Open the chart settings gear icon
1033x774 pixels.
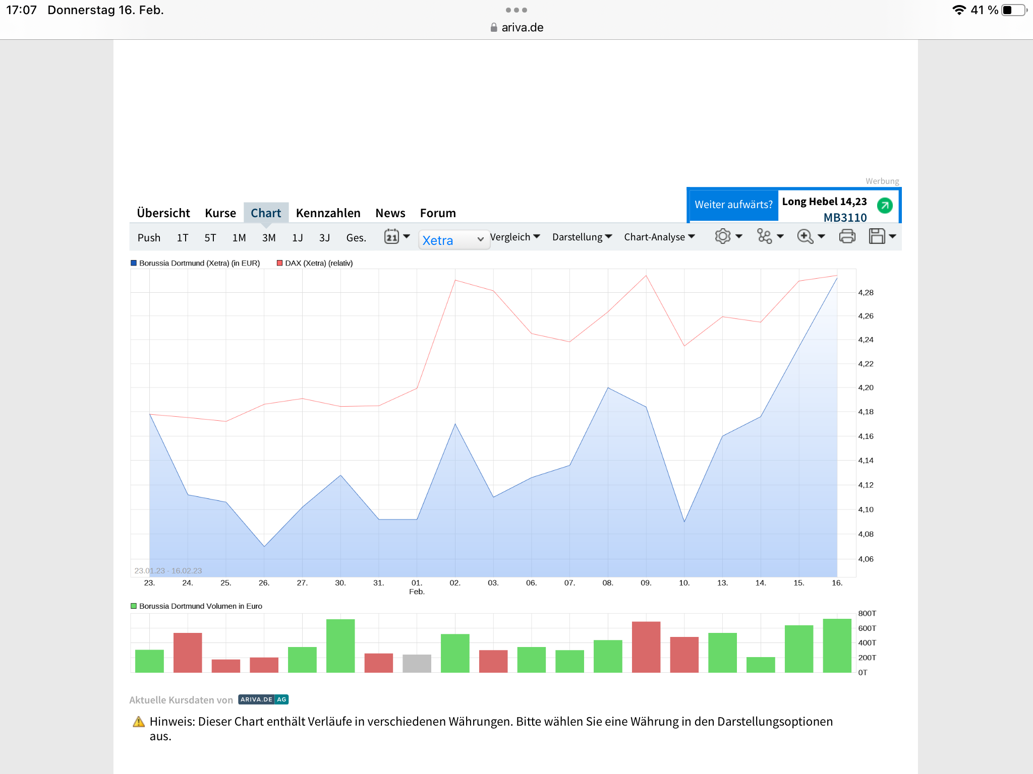tap(722, 236)
